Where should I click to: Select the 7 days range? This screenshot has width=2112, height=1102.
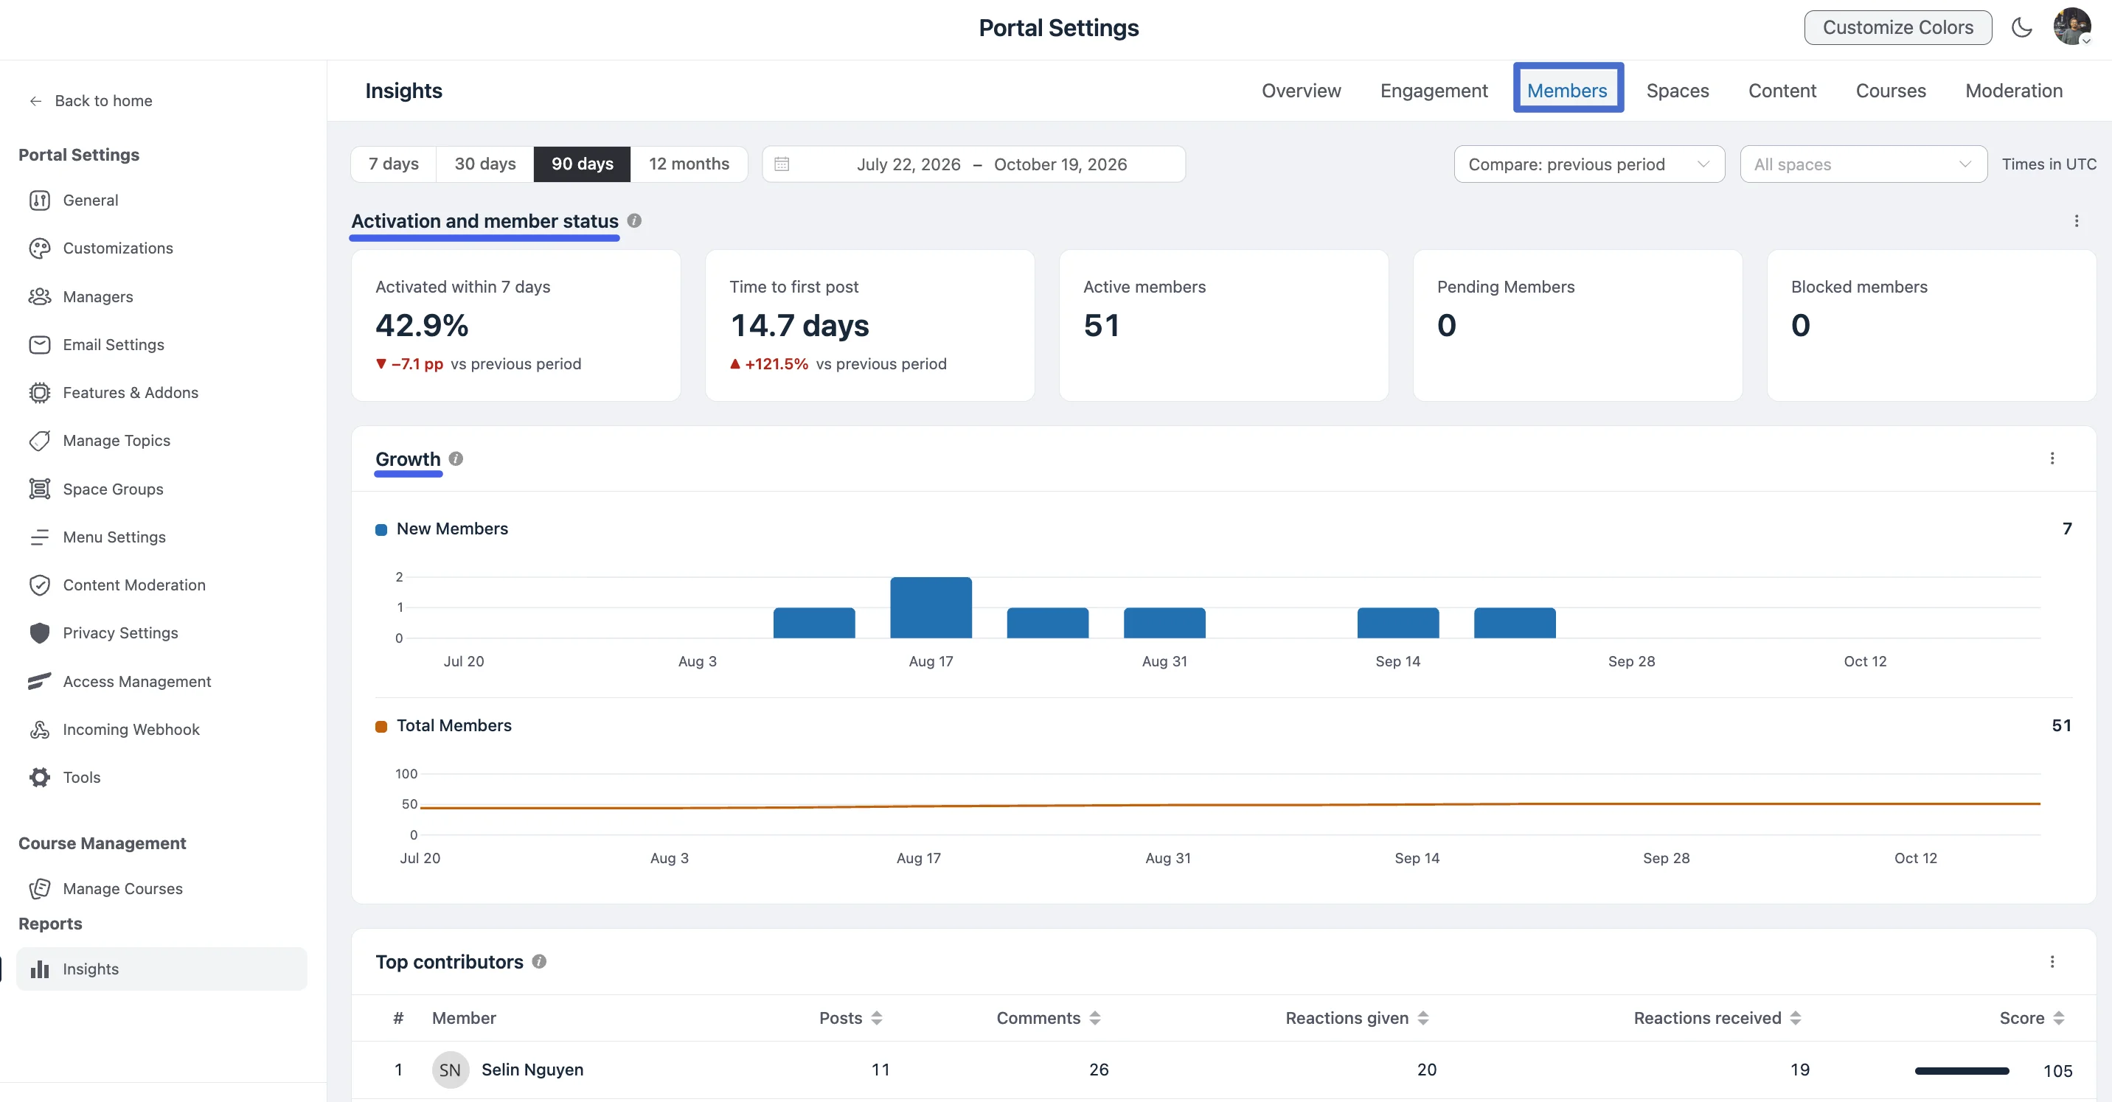(x=394, y=164)
